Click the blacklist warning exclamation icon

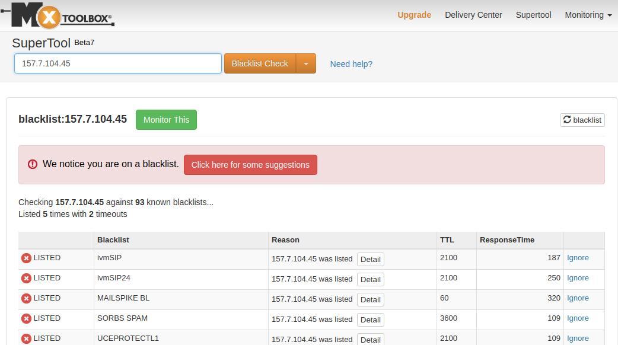pos(32,164)
